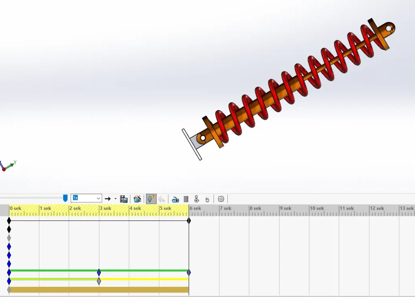Click the playback mode Normal arrow icon
This screenshot has width=415, height=297.
tap(107, 199)
